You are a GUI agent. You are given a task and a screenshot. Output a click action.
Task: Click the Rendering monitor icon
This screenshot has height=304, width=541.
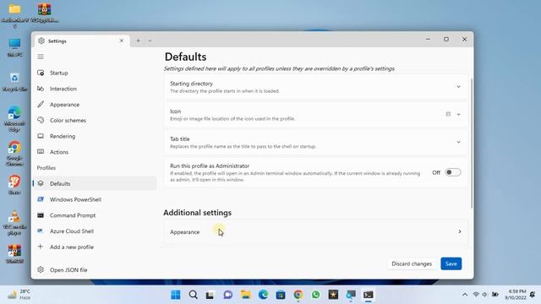(41, 136)
